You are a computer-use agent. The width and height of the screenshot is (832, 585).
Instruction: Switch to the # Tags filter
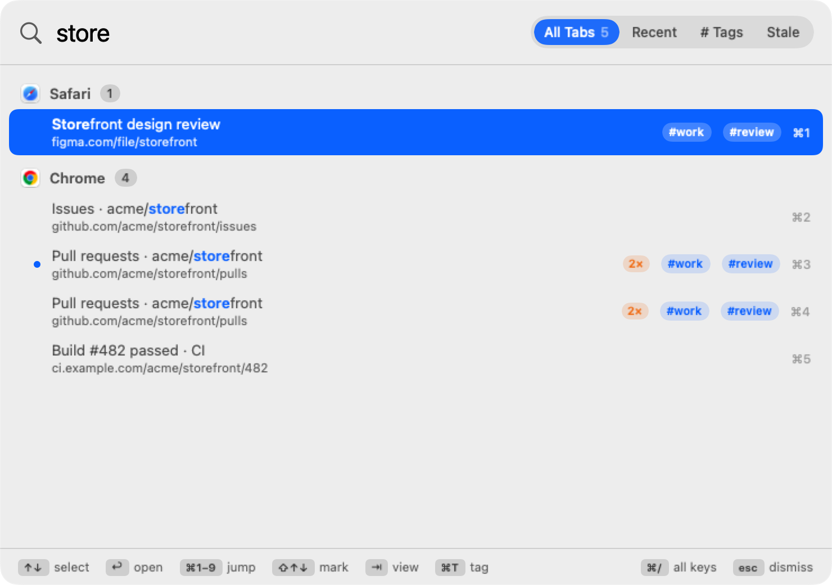pyautogui.click(x=721, y=32)
